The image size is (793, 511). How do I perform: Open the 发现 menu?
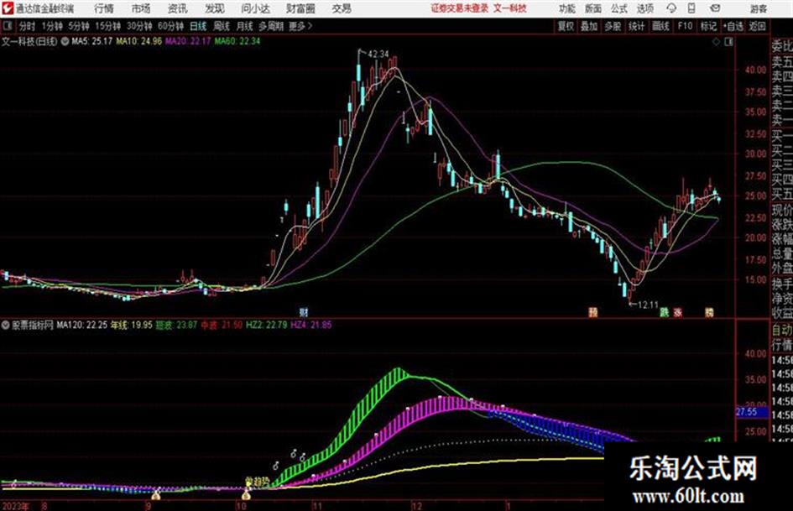tap(215, 8)
